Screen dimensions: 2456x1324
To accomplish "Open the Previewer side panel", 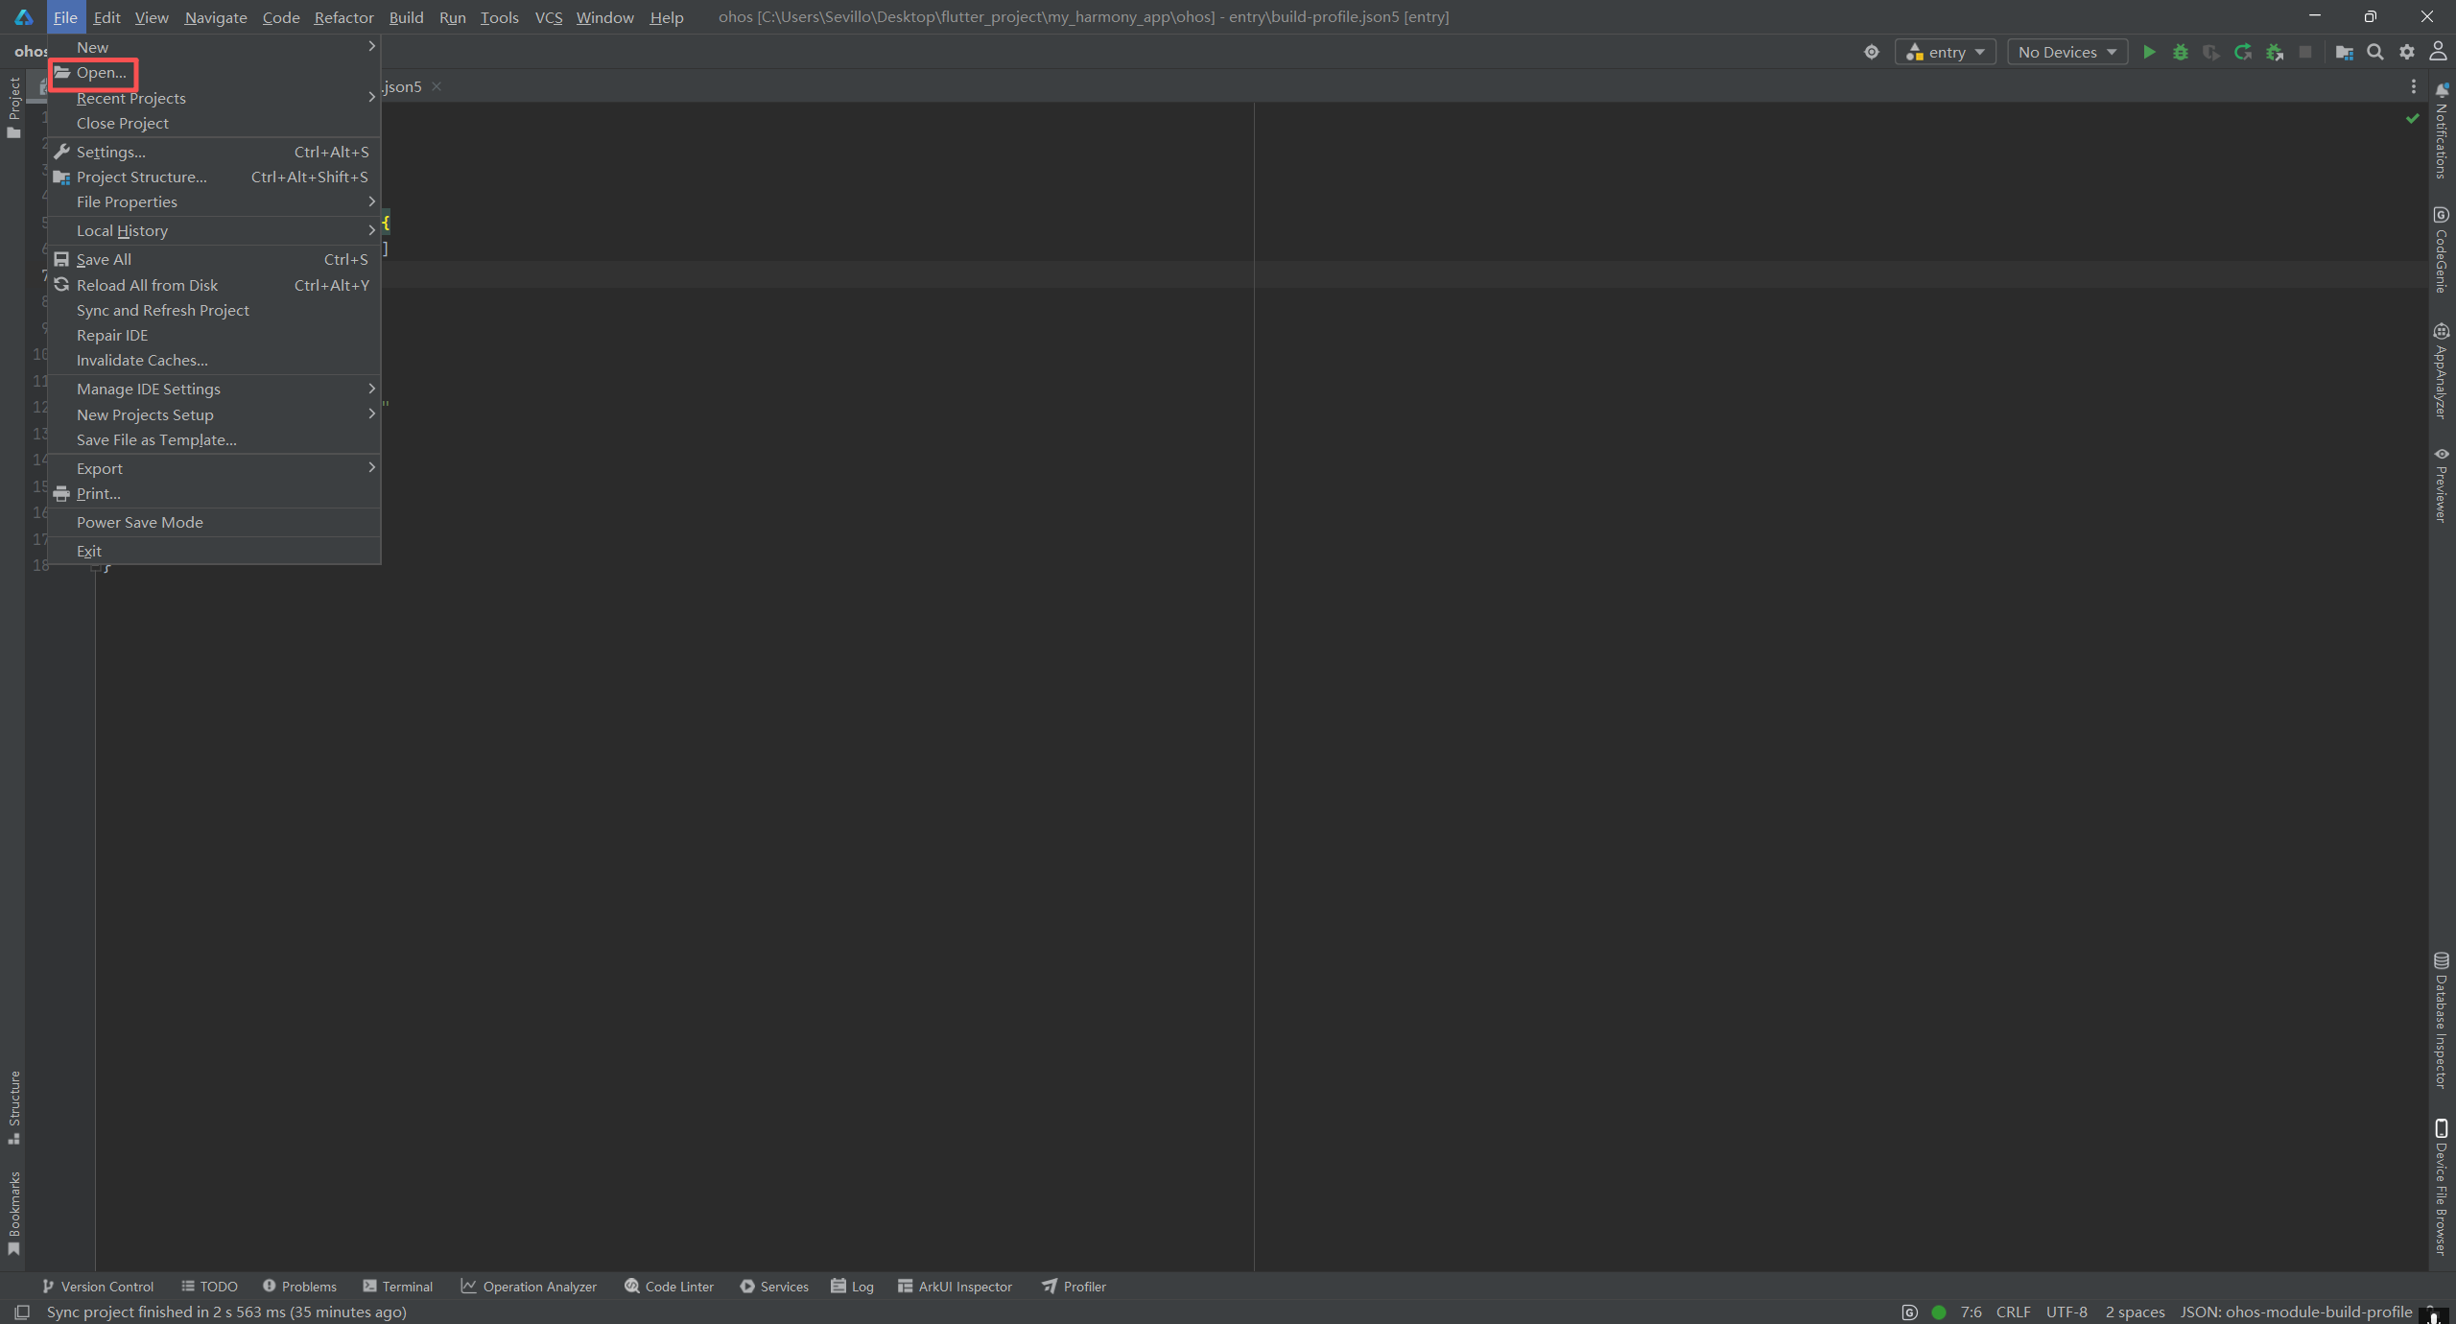I will (2441, 485).
